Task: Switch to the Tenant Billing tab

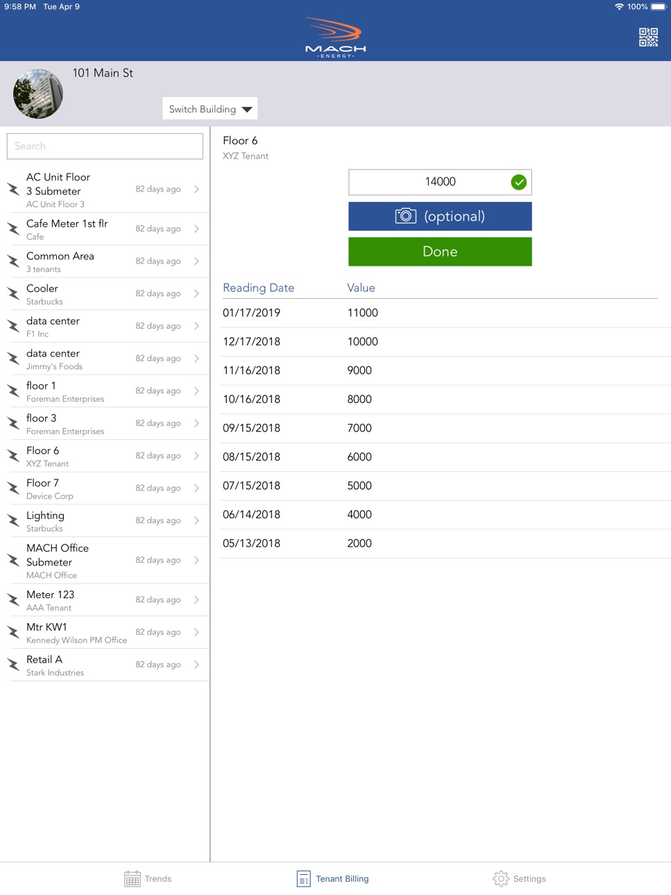Action: (333, 879)
